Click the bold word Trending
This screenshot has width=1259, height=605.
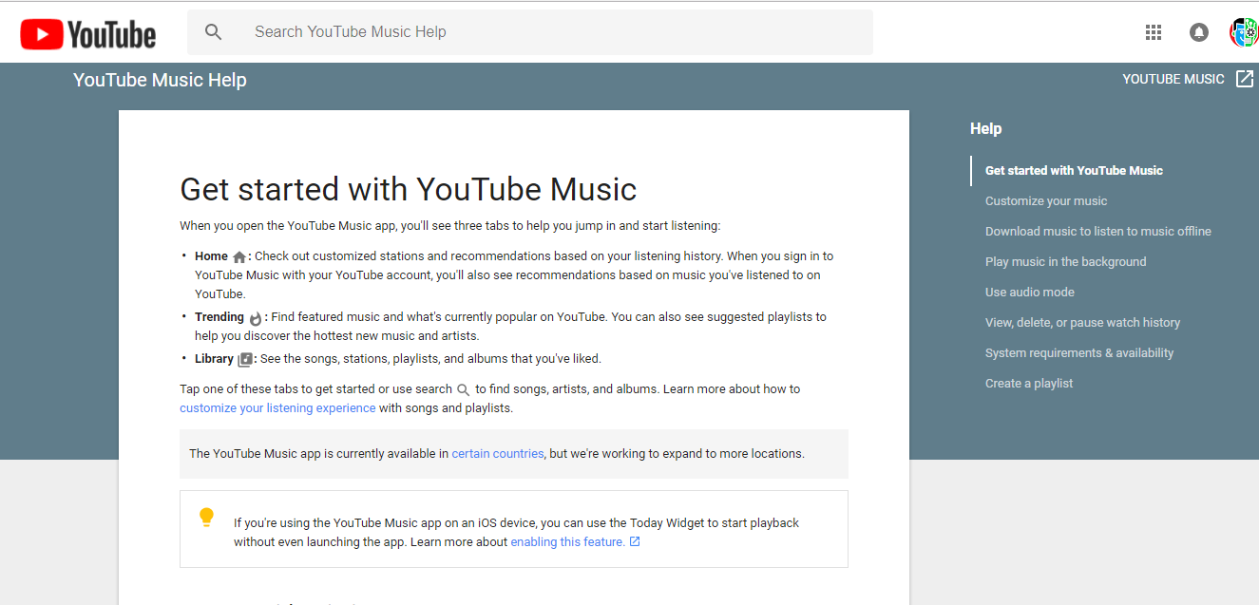(219, 317)
